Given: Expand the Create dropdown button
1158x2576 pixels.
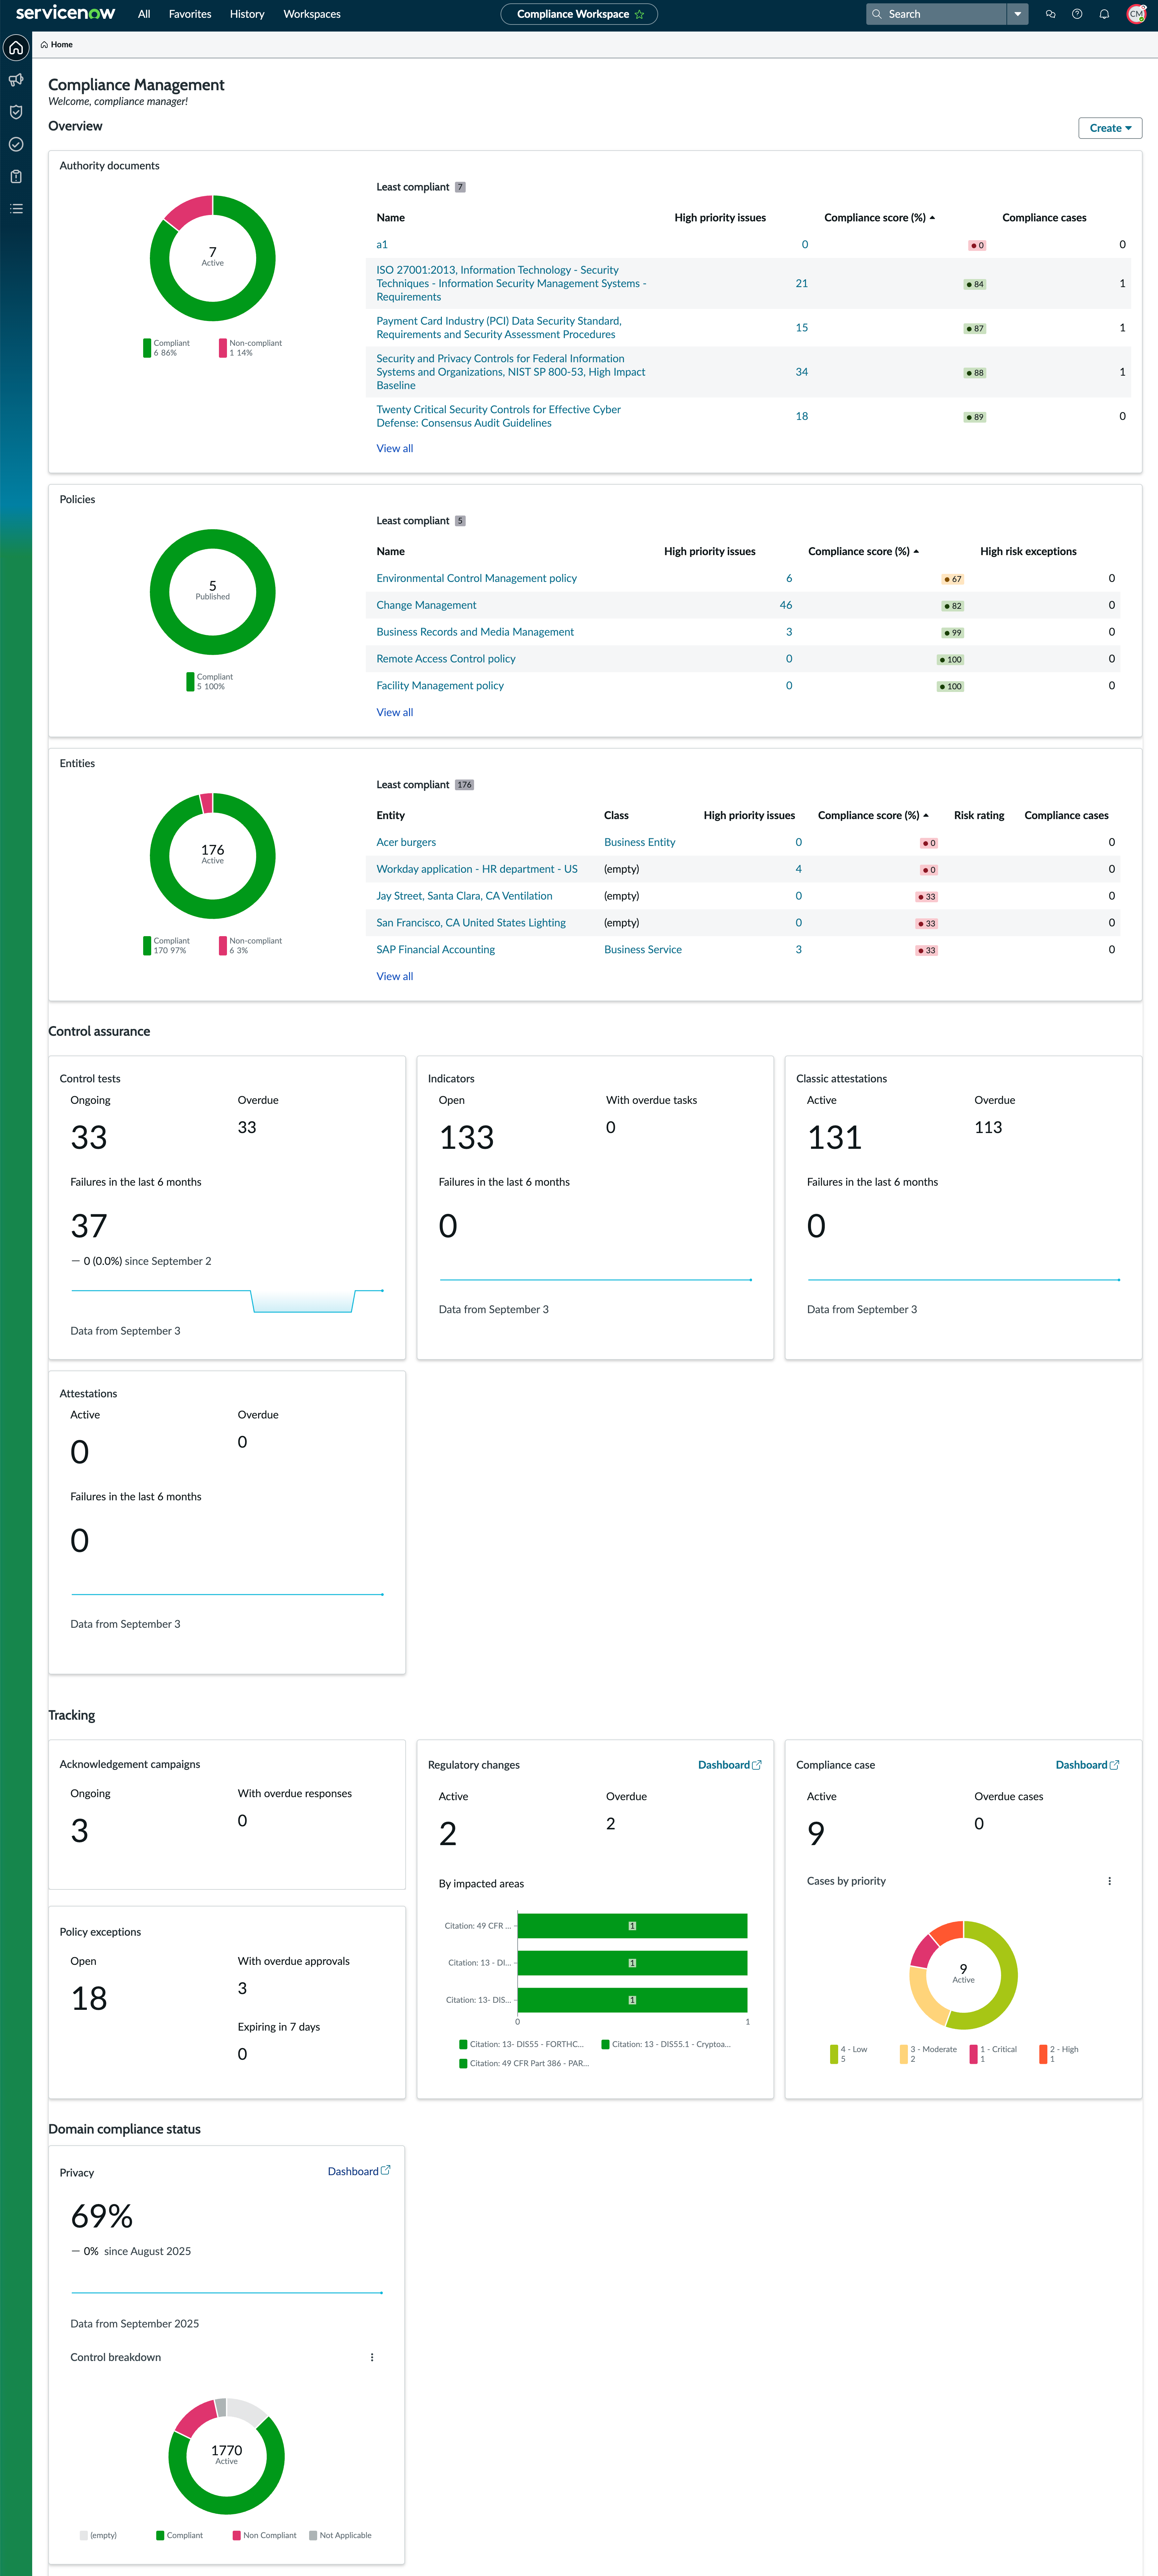Looking at the screenshot, I should point(1110,128).
